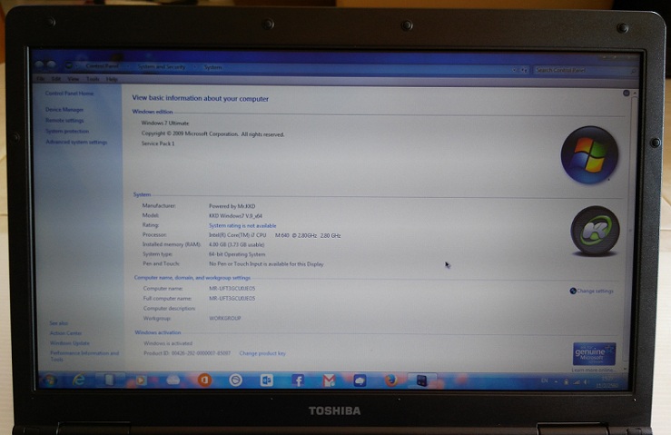
Task: Open Advanced system settings link
Action: (x=76, y=142)
